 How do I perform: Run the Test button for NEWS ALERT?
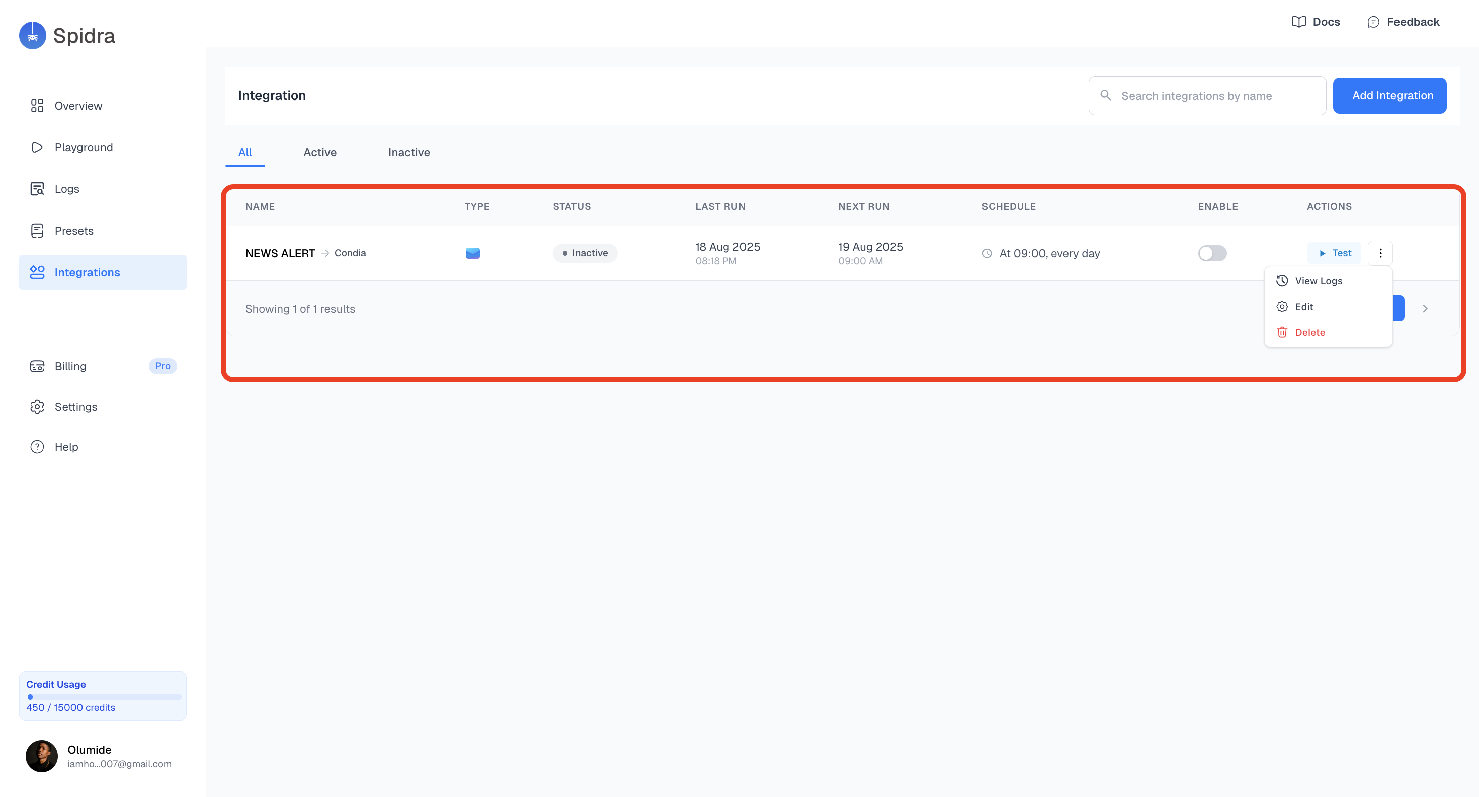tap(1334, 253)
